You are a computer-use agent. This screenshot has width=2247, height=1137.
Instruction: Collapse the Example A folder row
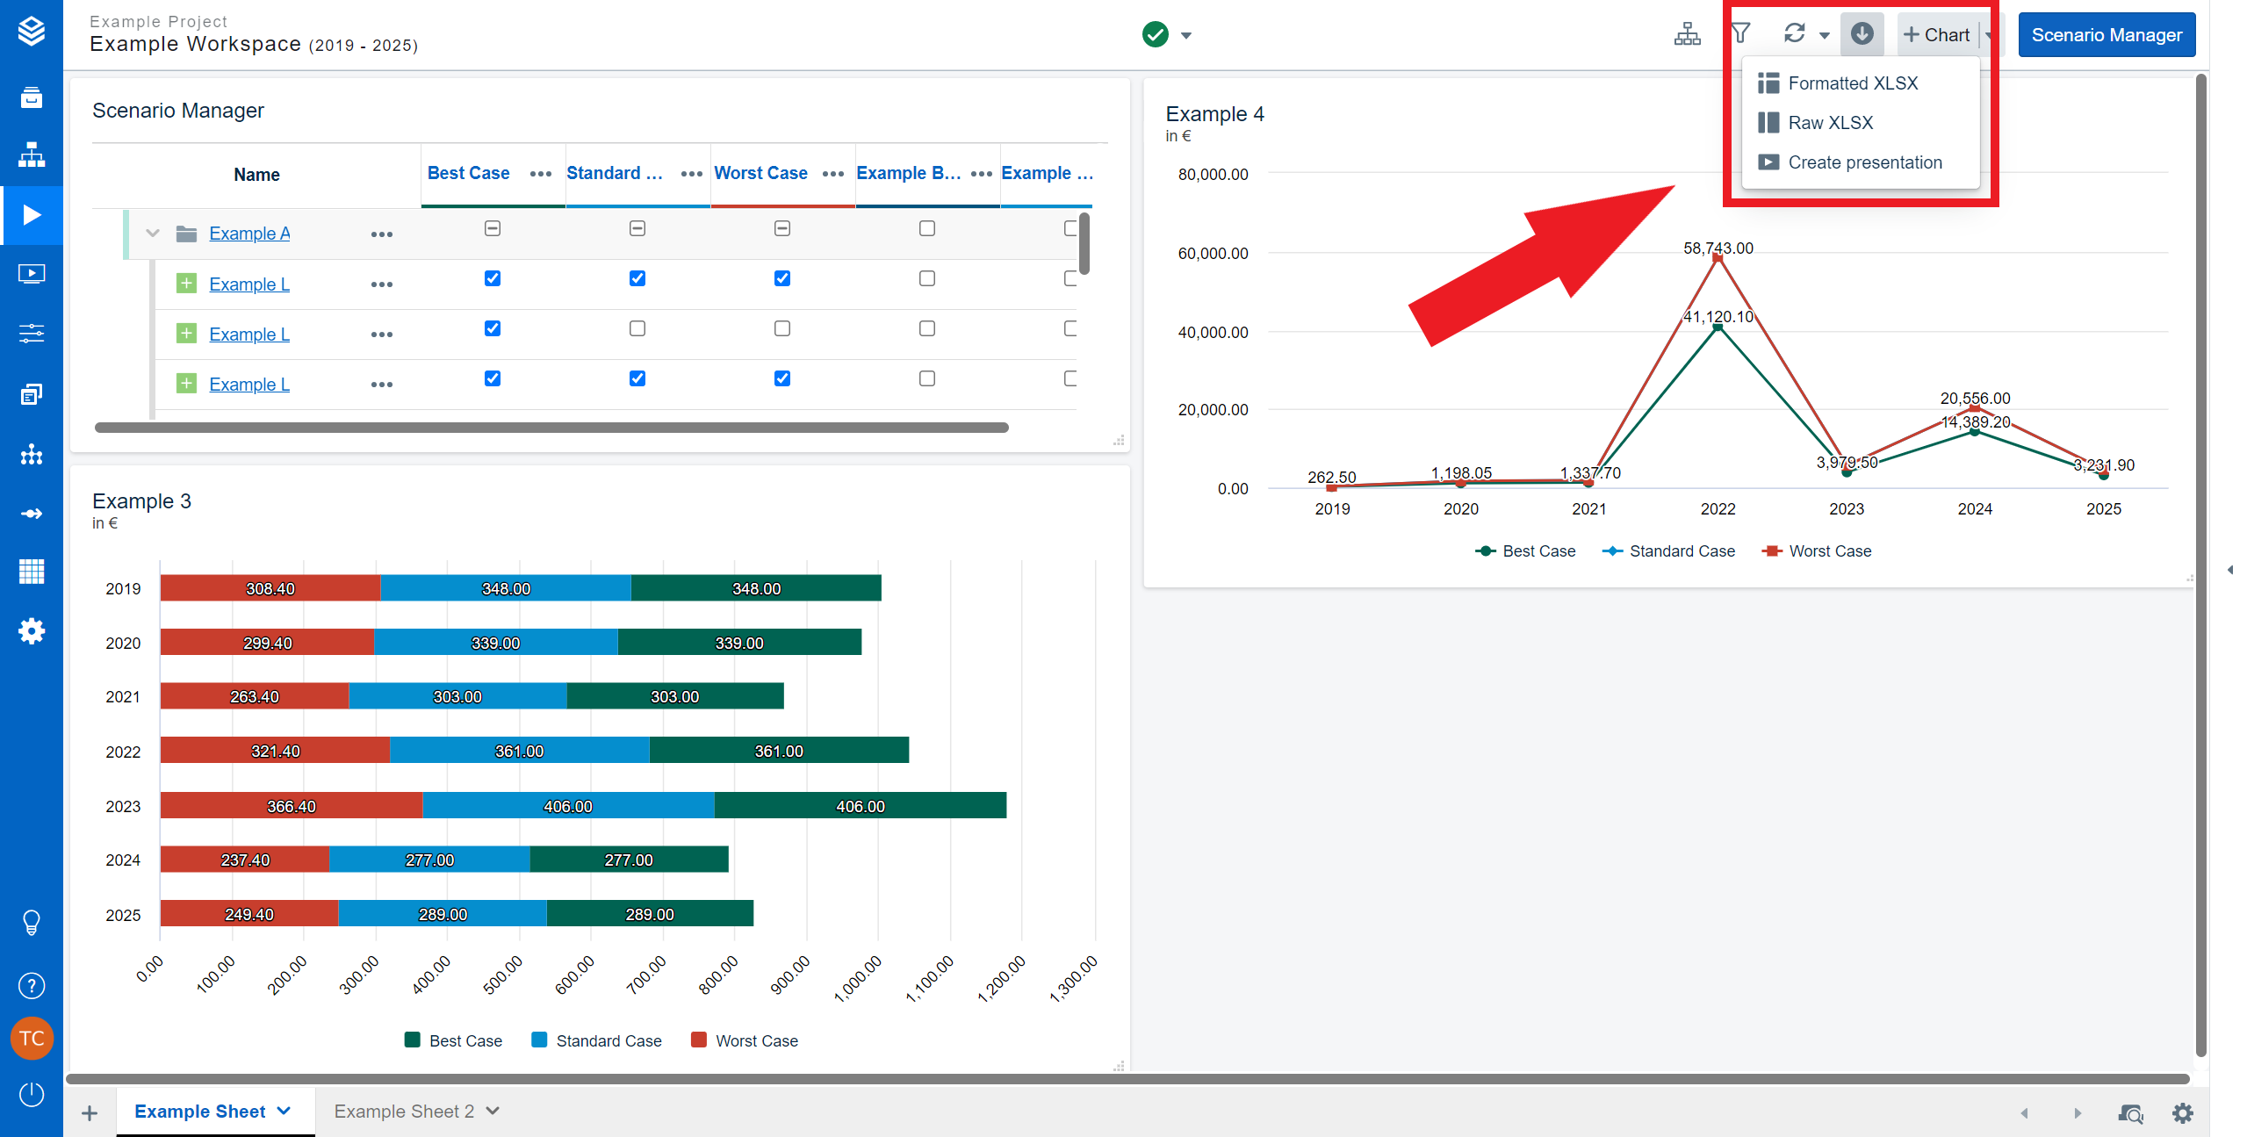(x=153, y=234)
